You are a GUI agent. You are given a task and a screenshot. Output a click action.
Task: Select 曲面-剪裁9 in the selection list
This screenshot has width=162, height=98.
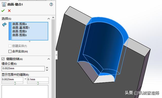tap(19, 31)
